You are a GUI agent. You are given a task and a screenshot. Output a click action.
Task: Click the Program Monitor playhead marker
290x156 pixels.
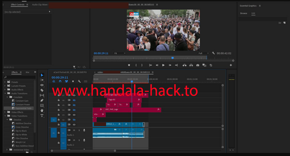173,58
